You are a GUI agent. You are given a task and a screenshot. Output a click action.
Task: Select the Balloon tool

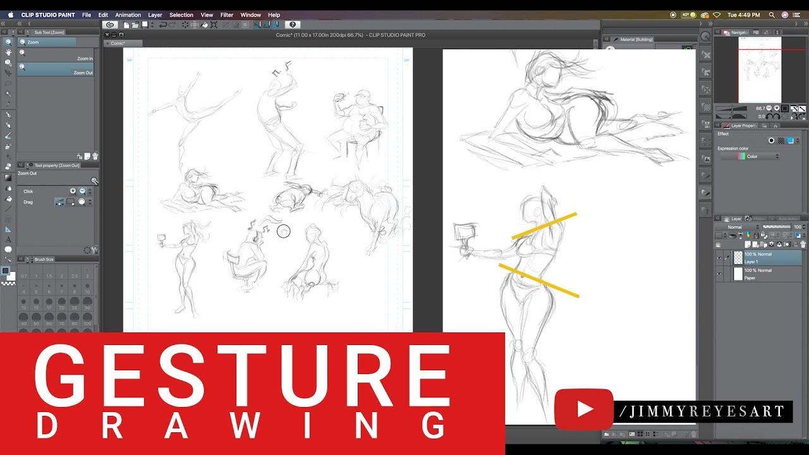(x=8, y=249)
